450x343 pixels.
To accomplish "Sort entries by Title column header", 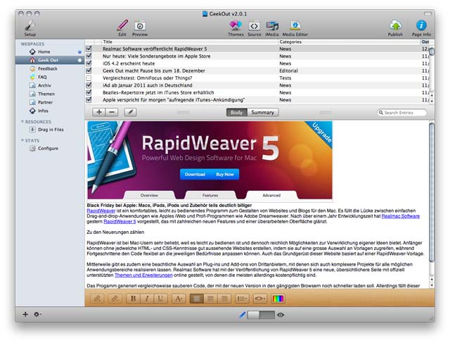I will click(x=189, y=42).
